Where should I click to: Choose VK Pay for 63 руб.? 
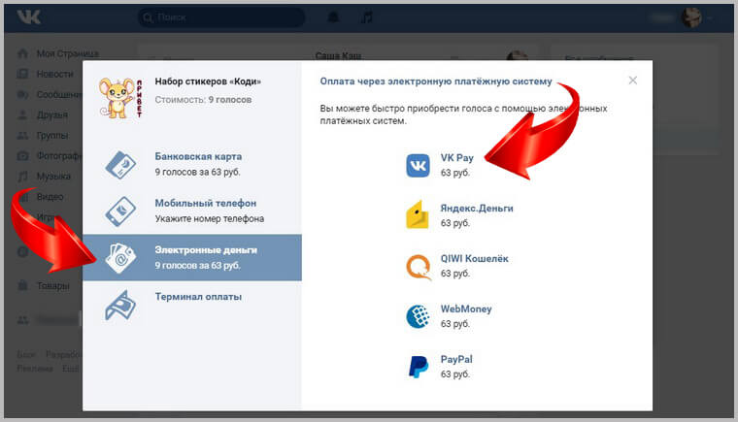[440, 165]
